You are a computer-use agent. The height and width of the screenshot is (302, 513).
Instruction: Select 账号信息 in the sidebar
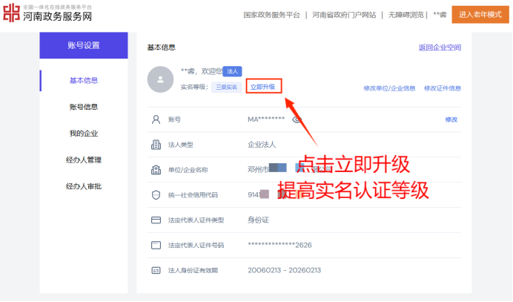click(x=83, y=107)
